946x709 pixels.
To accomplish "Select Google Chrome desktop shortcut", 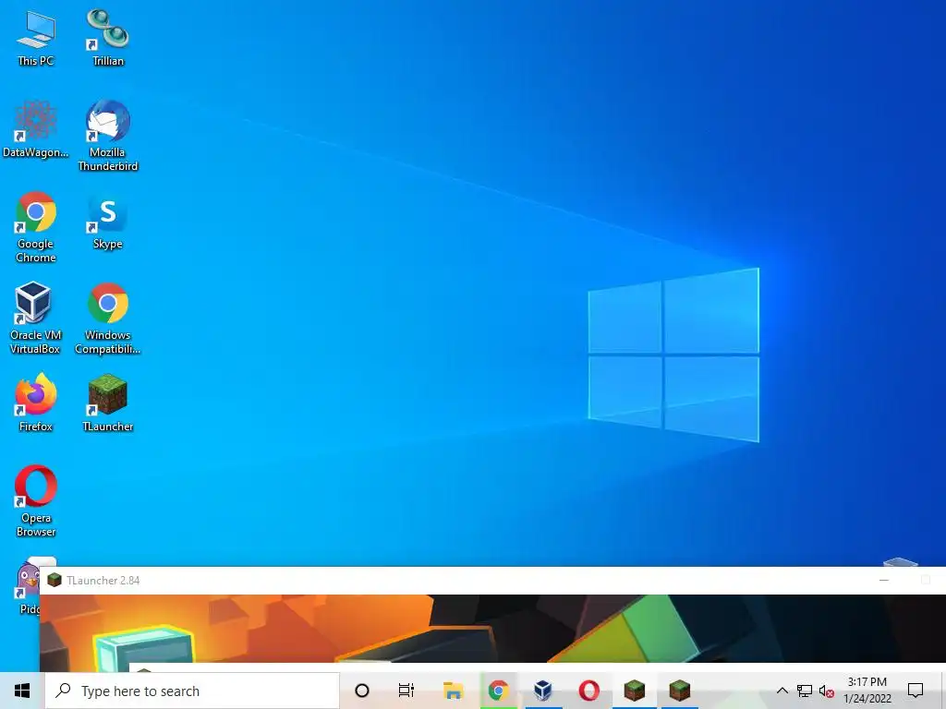I will [x=36, y=227].
